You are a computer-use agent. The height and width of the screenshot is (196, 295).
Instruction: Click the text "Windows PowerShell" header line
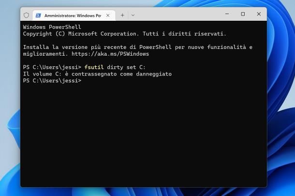point(52,27)
